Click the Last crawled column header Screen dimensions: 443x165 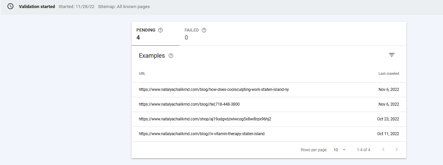(389, 73)
